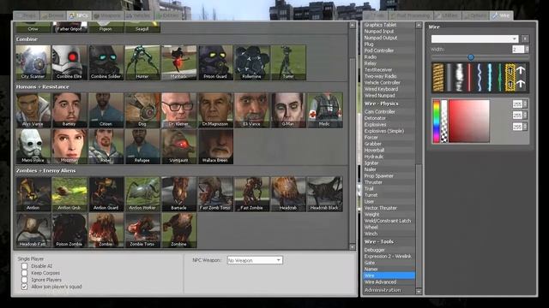Check the Ignore Players option
The image size is (549, 308).
[x=24, y=280]
